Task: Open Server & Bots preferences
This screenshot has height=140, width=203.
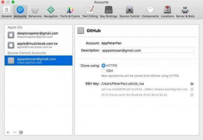Action: pyautogui.click(x=185, y=12)
